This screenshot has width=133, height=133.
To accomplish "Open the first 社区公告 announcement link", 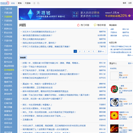I will 121,47.
